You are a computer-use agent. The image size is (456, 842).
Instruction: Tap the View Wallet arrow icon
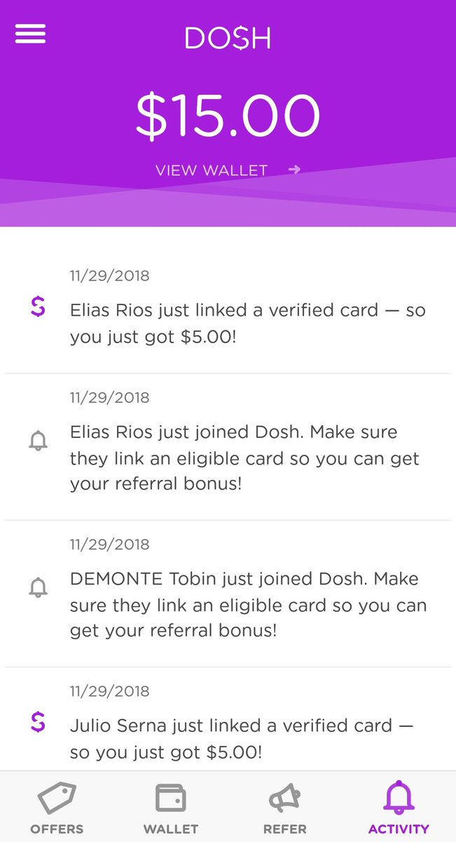pos(294,170)
